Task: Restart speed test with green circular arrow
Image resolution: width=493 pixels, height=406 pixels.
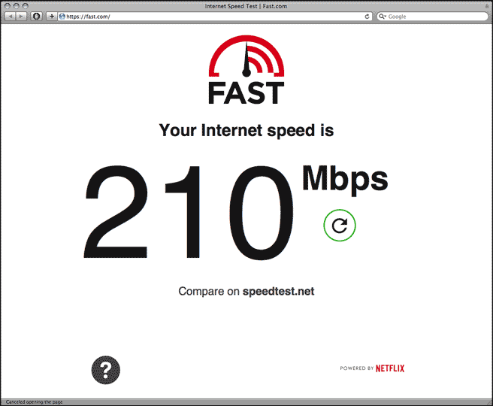Action: click(x=340, y=225)
